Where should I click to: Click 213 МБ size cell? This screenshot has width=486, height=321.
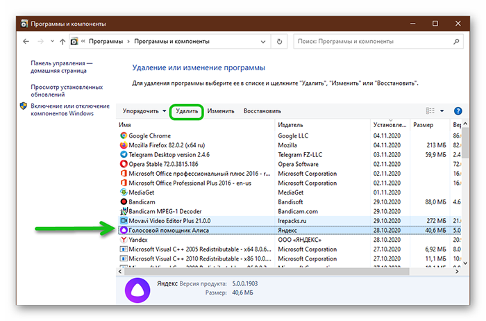[436, 145]
